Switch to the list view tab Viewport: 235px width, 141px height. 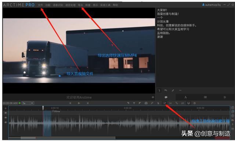click(x=205, y=97)
